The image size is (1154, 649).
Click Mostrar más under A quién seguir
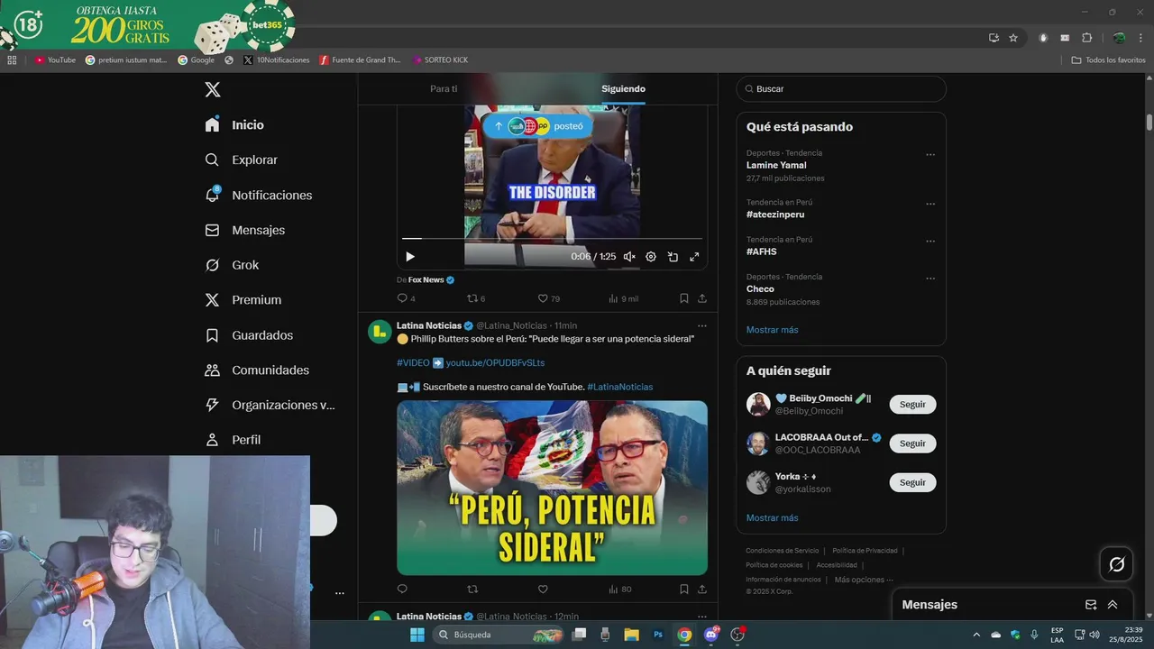click(x=772, y=518)
